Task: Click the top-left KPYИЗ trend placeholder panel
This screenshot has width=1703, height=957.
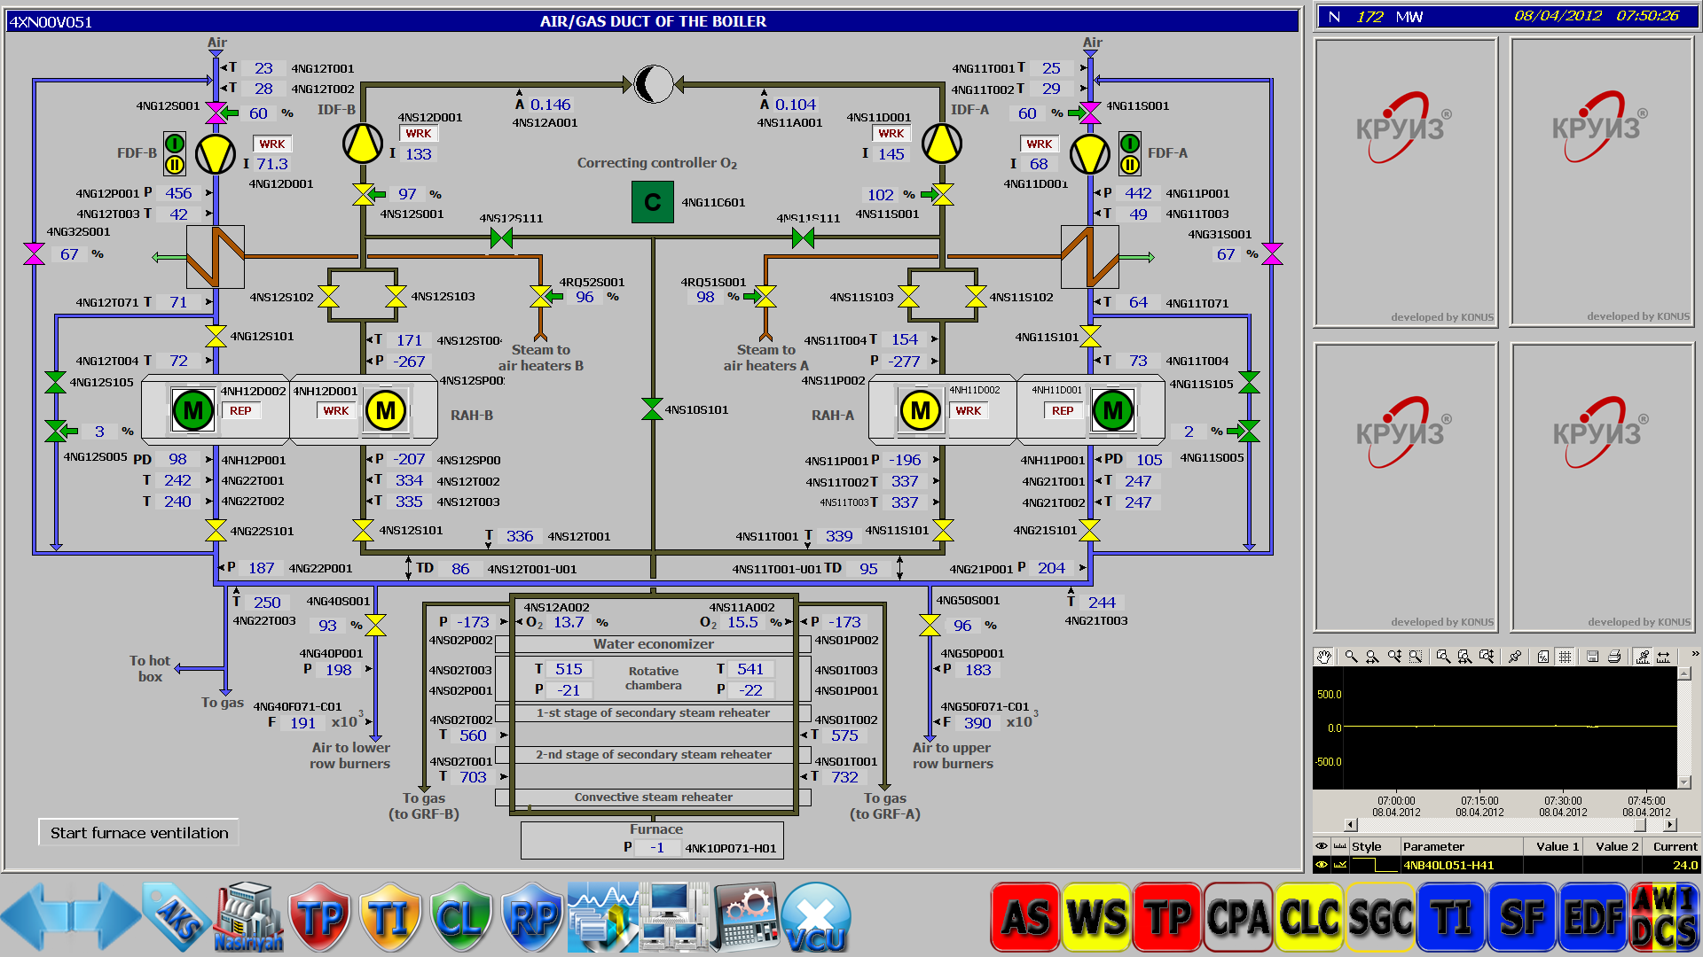Action: pyautogui.click(x=1406, y=183)
